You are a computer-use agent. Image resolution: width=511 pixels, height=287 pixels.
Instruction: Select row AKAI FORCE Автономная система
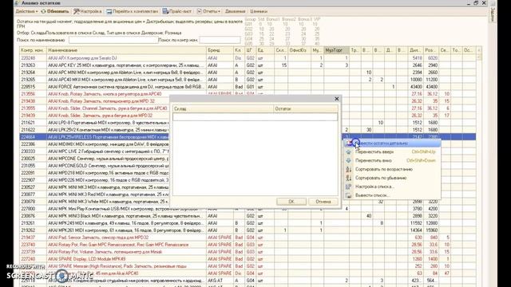pyautogui.click(x=248, y=87)
